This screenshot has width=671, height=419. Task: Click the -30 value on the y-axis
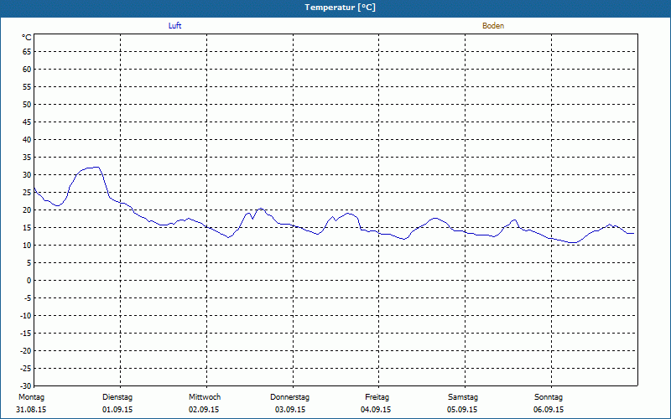tap(26, 385)
